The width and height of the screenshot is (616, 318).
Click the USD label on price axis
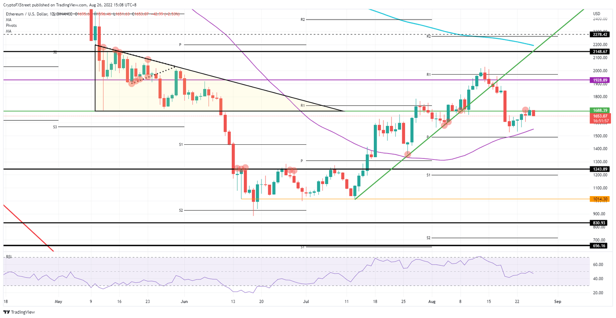tap(596, 13)
